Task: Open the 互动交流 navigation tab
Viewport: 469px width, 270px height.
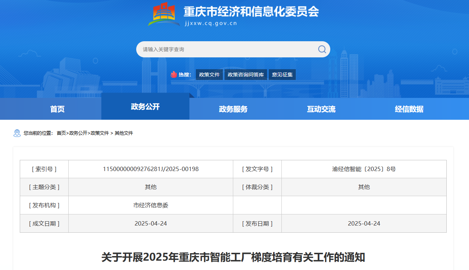Action: click(321, 109)
